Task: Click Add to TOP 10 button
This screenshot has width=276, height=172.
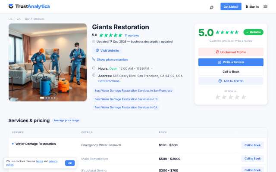Action: [231, 81]
